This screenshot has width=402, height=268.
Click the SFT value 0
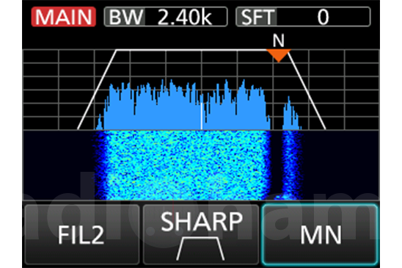pyautogui.click(x=323, y=17)
